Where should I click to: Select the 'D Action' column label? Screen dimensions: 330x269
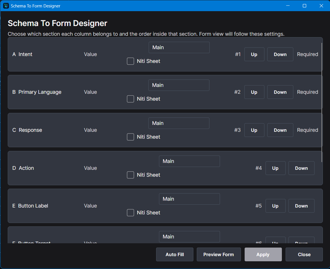click(23, 168)
